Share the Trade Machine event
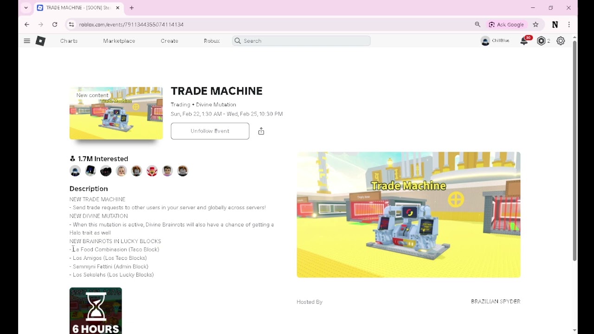This screenshot has height=334, width=594. [261, 131]
